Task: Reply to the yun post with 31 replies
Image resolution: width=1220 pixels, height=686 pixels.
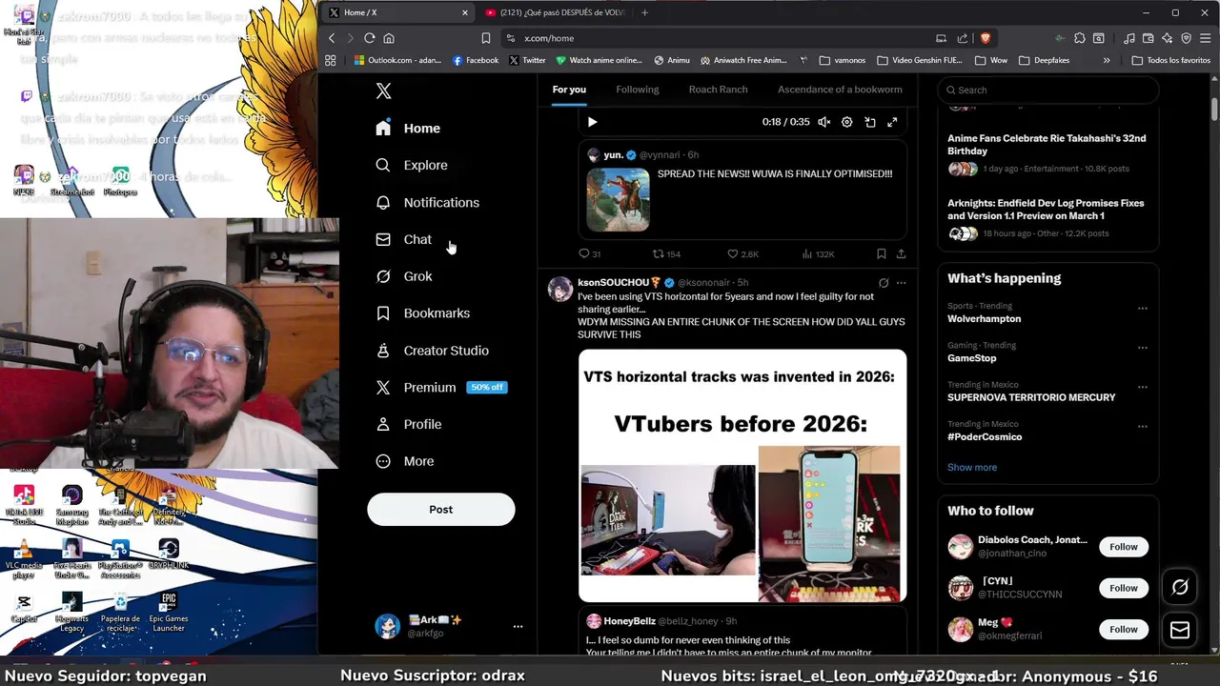Action: 590,254
